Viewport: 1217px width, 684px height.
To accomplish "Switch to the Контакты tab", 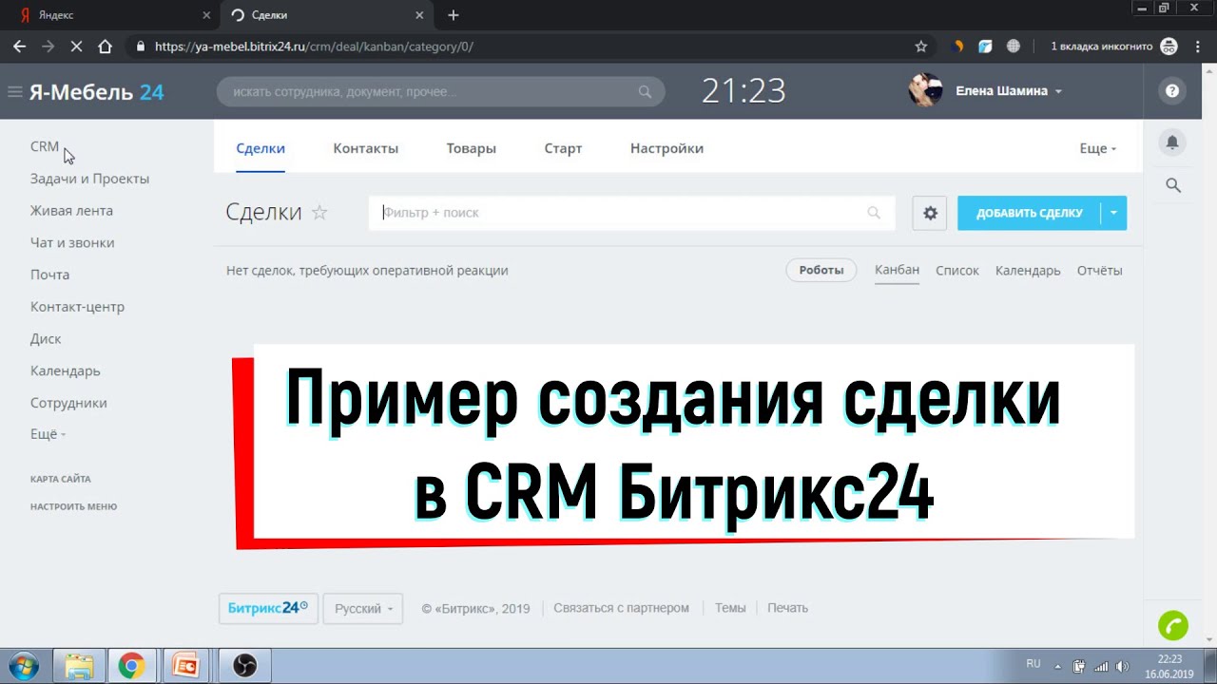I will point(366,148).
